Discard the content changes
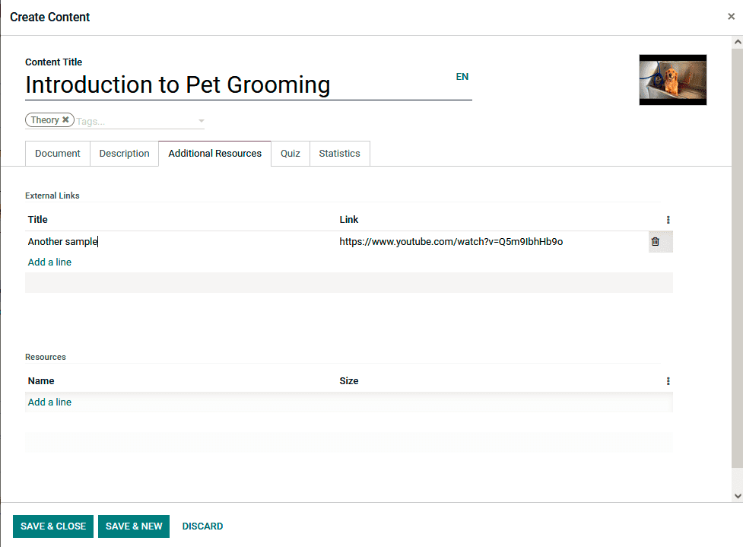 (202, 526)
